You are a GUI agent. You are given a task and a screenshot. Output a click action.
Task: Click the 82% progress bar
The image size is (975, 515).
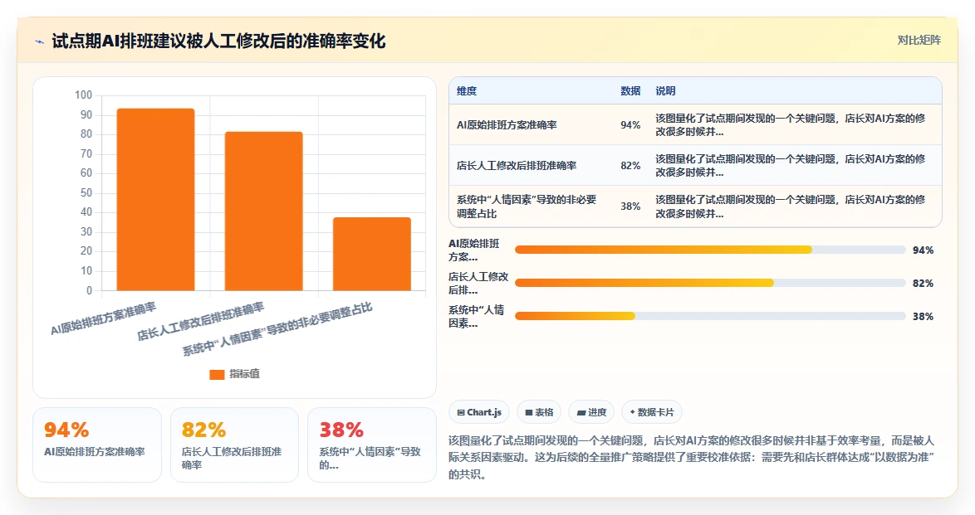coord(710,283)
